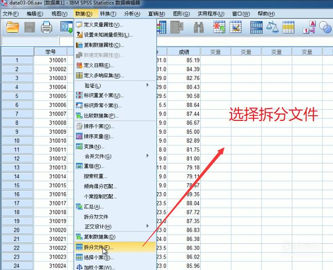Open the 分析(A) menu

[132, 14]
